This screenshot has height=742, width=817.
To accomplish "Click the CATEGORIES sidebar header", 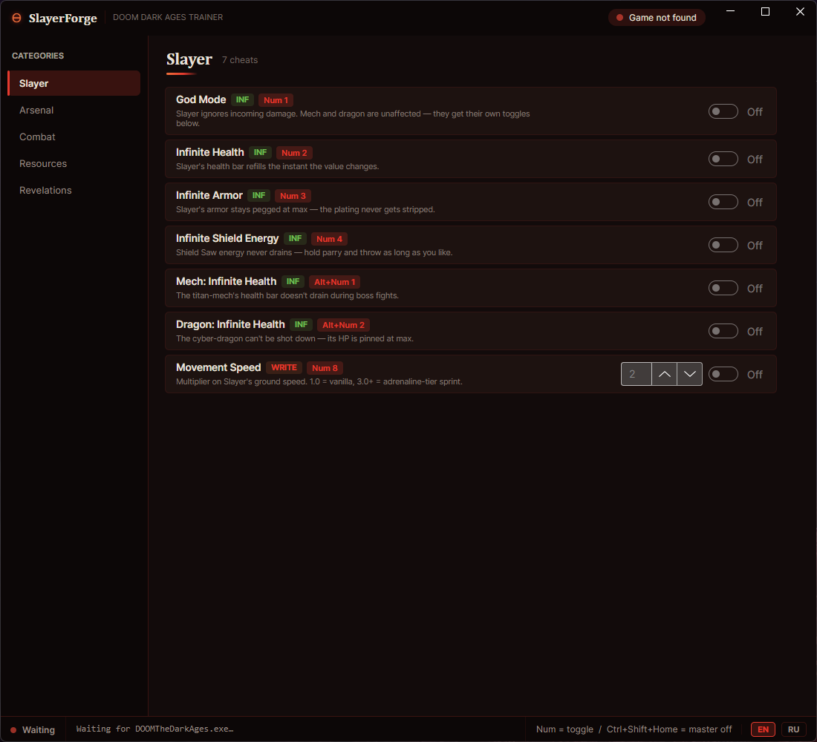I will click(38, 56).
